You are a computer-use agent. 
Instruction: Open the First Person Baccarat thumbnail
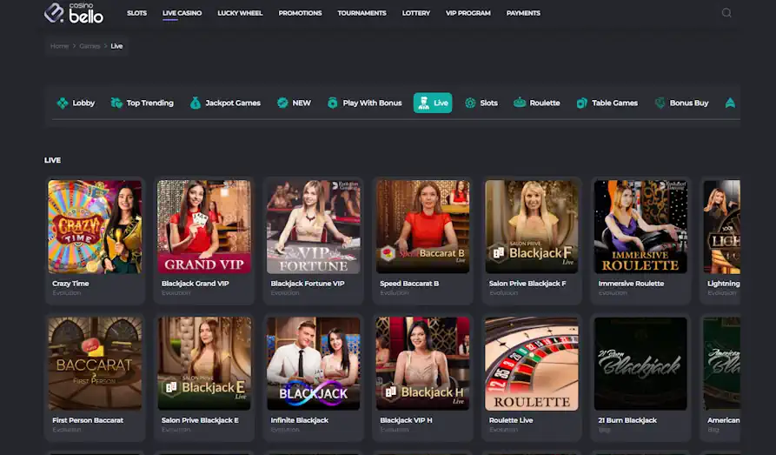coord(95,364)
